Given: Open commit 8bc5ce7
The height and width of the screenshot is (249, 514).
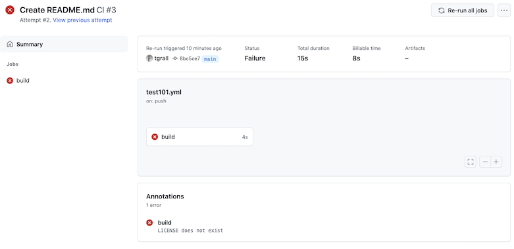Looking at the screenshot, I should [x=190, y=58].
